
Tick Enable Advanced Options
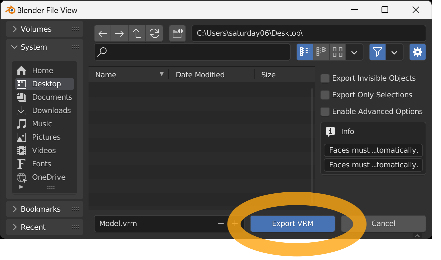325,112
